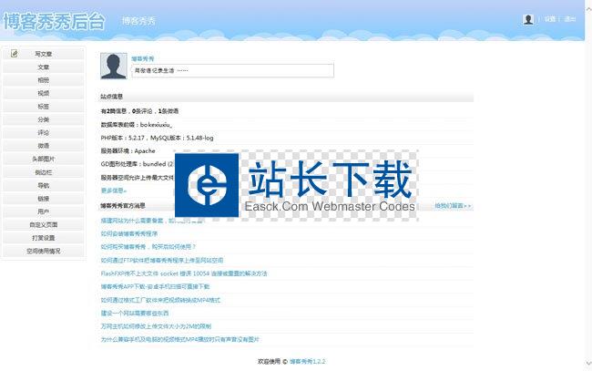Click the 设置 link in header
Screen dimensions: 592x371
(550, 19)
